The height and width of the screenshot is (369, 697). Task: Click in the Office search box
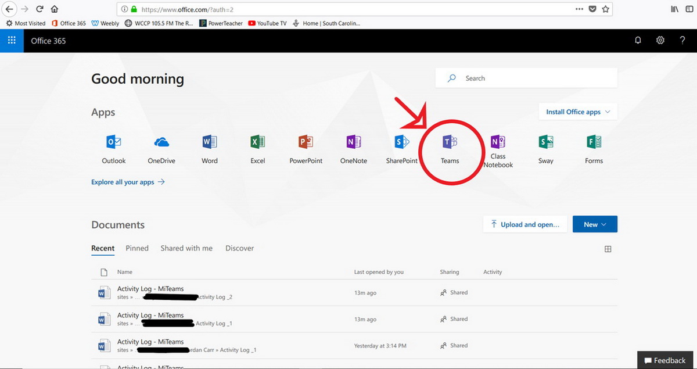[x=526, y=78]
